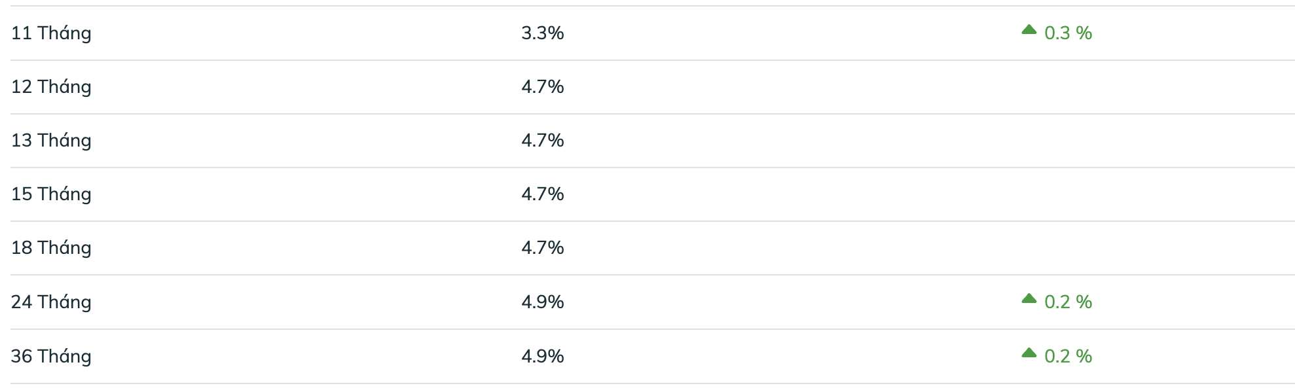Click the 13 Tháng term label
Viewport: 1295px width, 390px height.
tap(51, 140)
